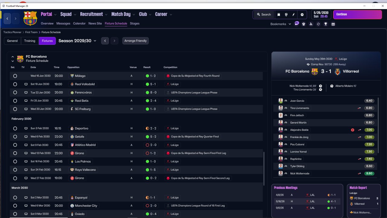Select the Getafe fixture radio button
This screenshot has height=218, width=387.
click(15, 137)
